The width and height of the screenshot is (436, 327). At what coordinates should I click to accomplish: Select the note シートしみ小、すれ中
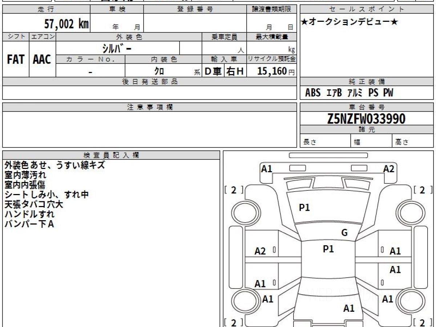coord(47,195)
